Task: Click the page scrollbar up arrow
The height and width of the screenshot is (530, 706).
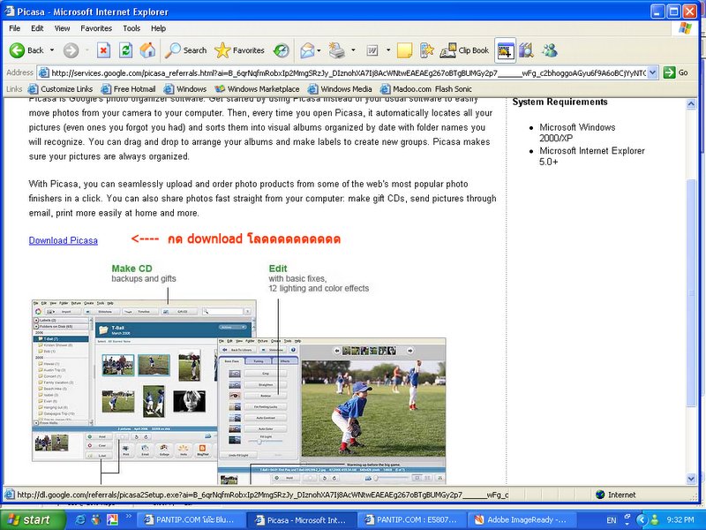Action: pos(691,104)
